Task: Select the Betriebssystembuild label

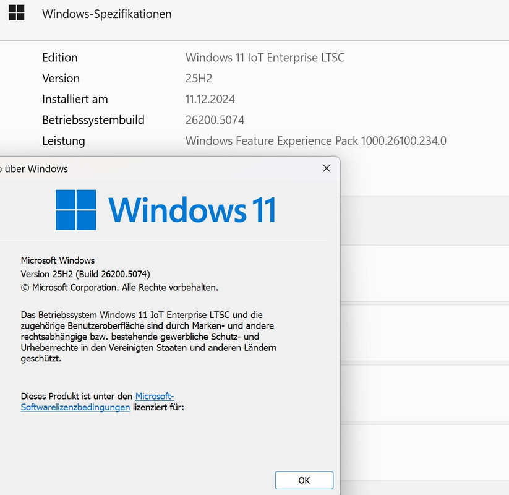Action: point(93,120)
